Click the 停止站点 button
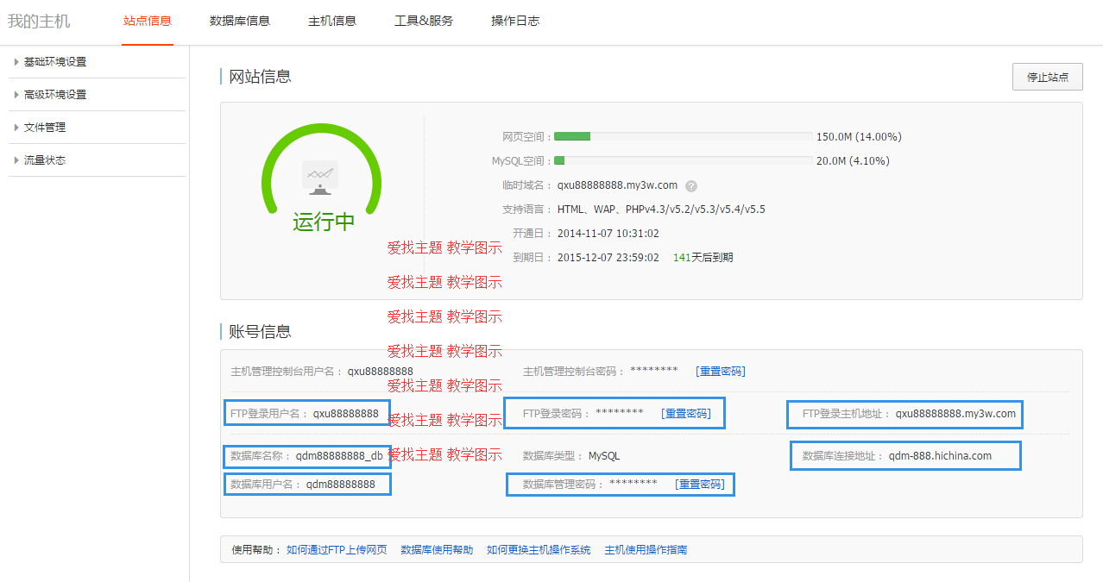The image size is (1103, 582). tap(1047, 77)
